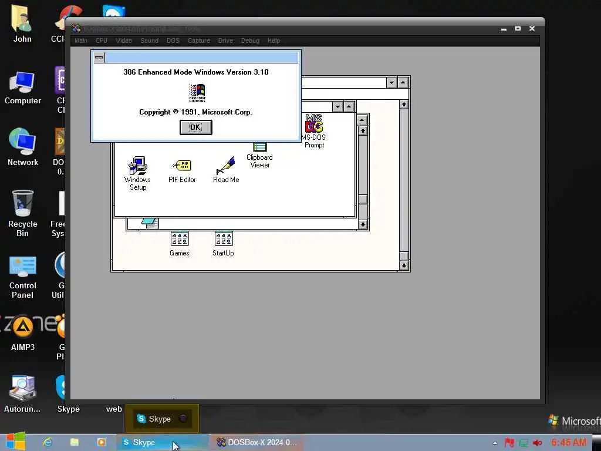Open the Drive menu

click(x=225, y=41)
